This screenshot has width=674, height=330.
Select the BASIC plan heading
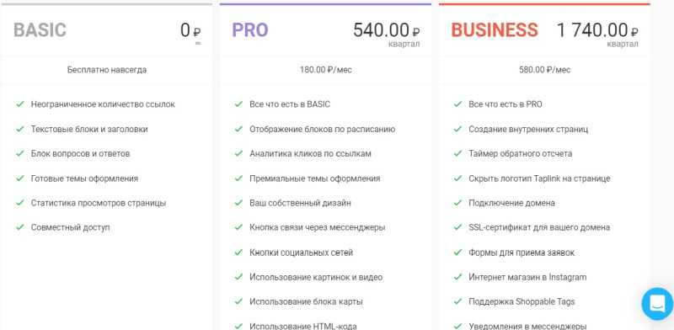pyautogui.click(x=40, y=30)
